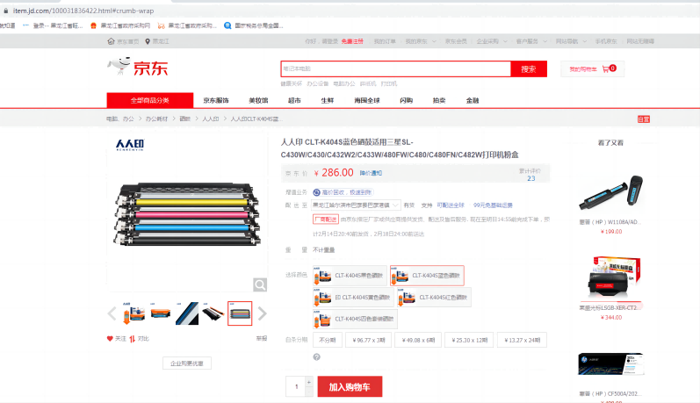Image resolution: width=700 pixels, height=403 pixels.
Task: Expand 网站导航 dropdown in top bar
Action: (571, 41)
